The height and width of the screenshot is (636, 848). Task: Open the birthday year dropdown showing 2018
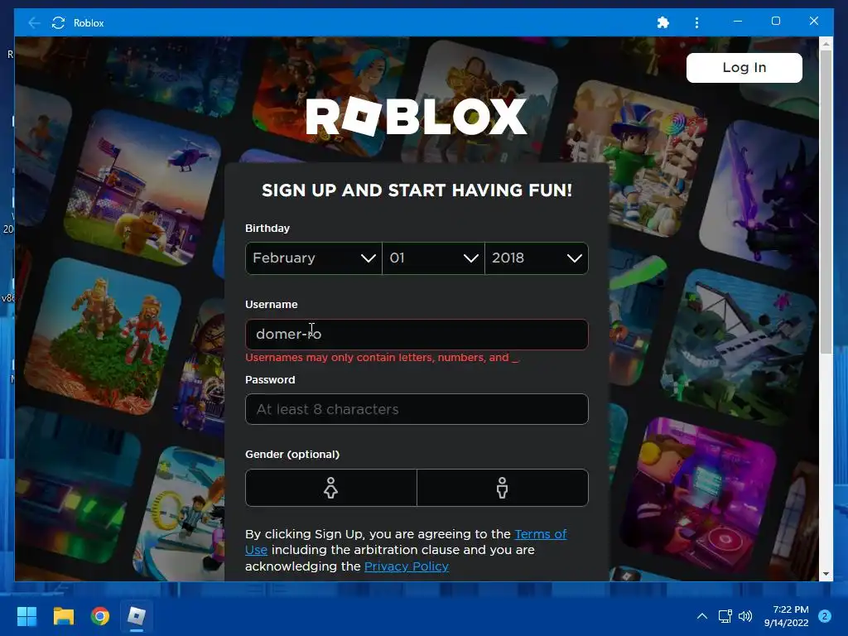pyautogui.click(x=537, y=258)
